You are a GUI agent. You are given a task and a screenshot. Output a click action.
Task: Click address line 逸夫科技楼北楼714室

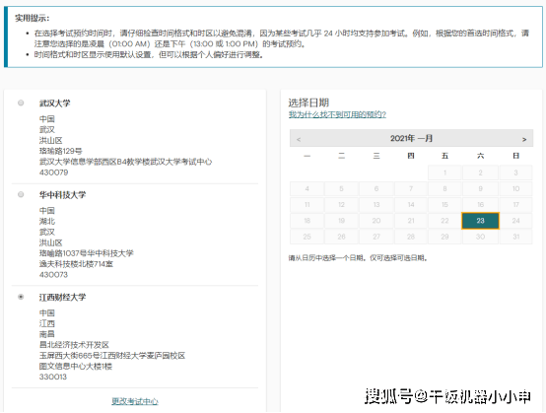pyautogui.click(x=76, y=264)
